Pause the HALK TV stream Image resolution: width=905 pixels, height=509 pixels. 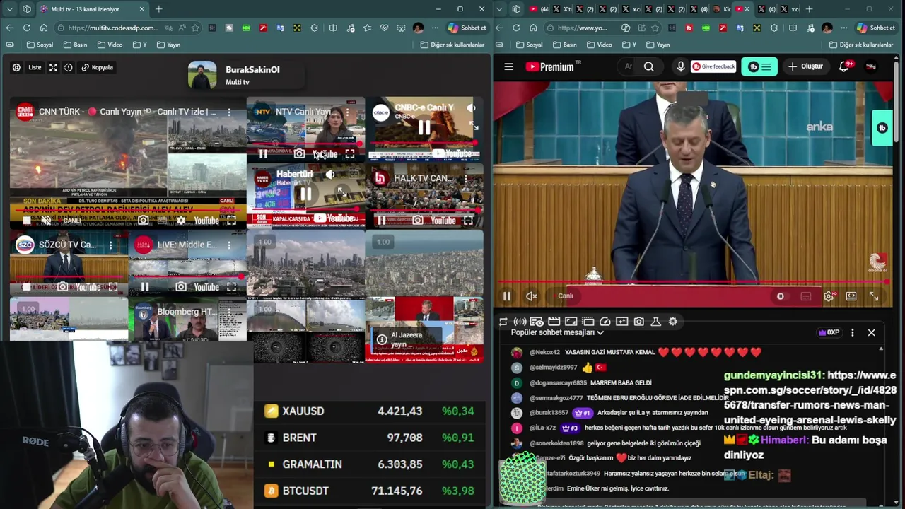point(382,221)
